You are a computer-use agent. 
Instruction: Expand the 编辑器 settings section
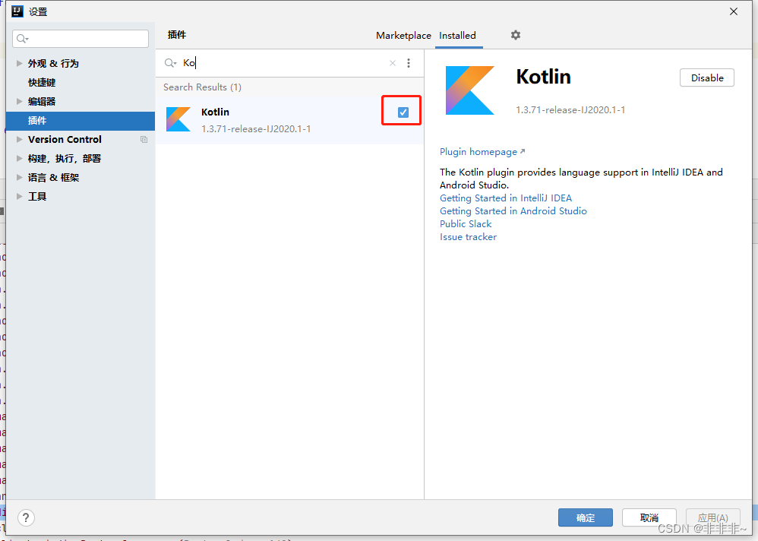click(x=19, y=101)
